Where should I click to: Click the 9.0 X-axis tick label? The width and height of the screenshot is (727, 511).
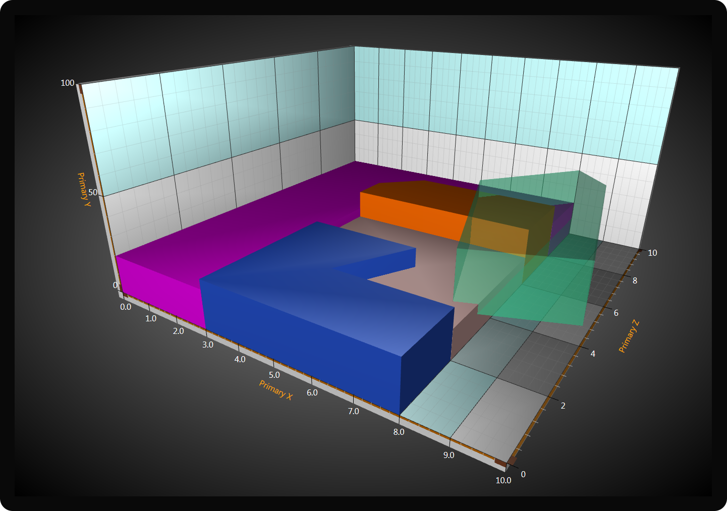click(449, 455)
